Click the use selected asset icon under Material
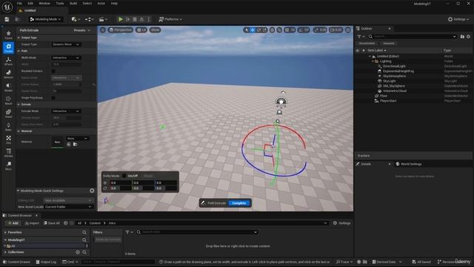Image resolution: width=474 pixels, height=267 pixels. [x=69, y=145]
